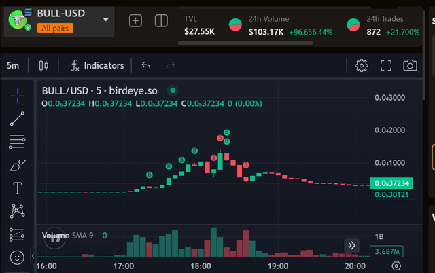This screenshot has width=435, height=273.
Task: Click the stats horizontal scrollbar
Action: tap(245, 43)
